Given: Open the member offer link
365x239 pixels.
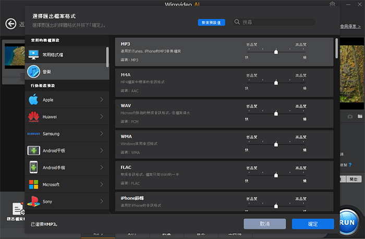Looking at the screenshot, I should 350,27.
